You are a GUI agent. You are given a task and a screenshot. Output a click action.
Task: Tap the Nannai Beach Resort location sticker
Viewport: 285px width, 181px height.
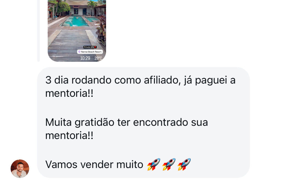click(90, 52)
